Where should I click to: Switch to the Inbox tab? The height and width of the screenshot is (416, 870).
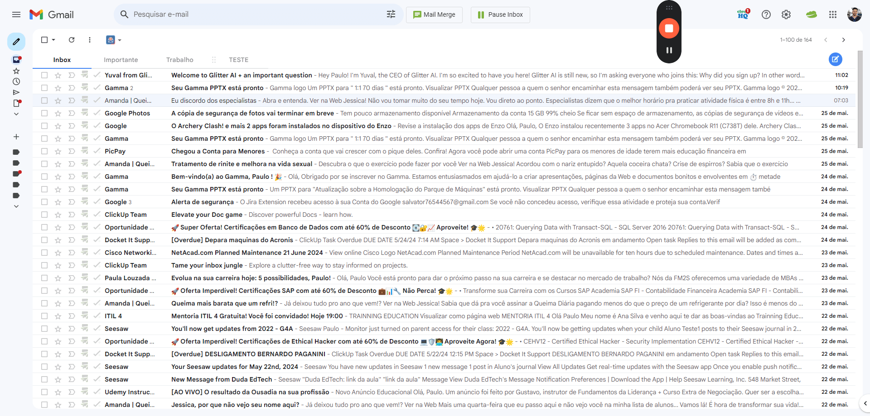(x=62, y=60)
